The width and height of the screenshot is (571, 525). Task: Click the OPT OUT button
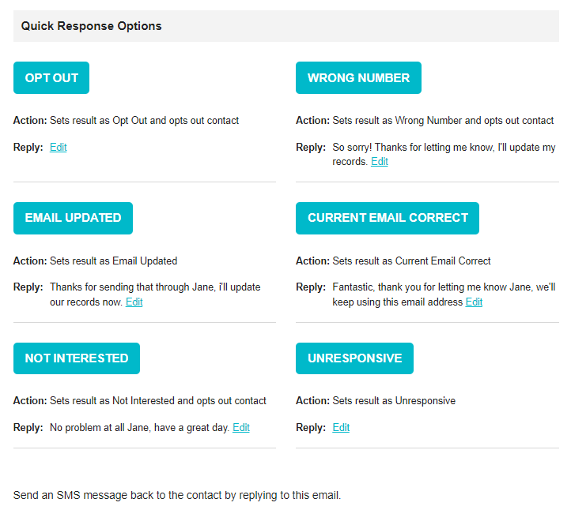pos(51,78)
